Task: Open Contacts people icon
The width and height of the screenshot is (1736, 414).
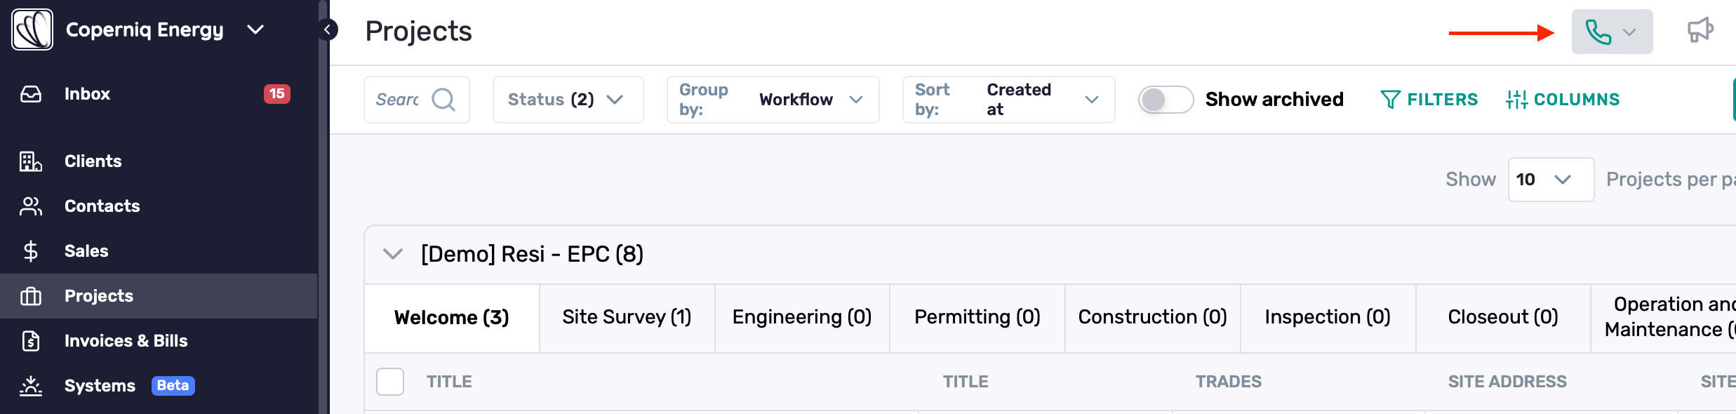Action: (x=31, y=206)
